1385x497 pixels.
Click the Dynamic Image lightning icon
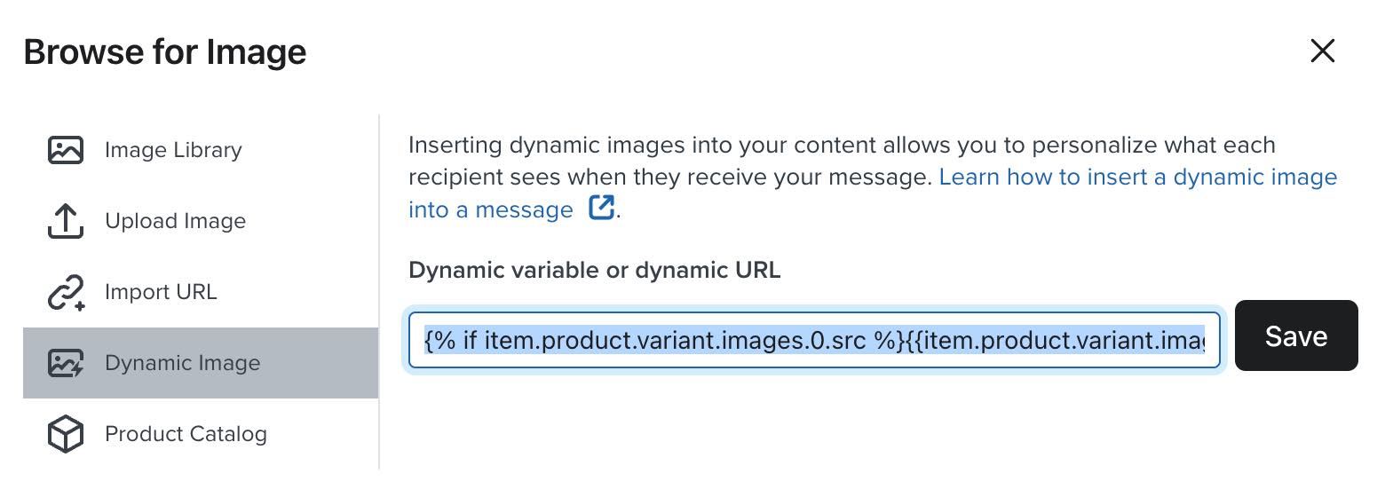[65, 363]
